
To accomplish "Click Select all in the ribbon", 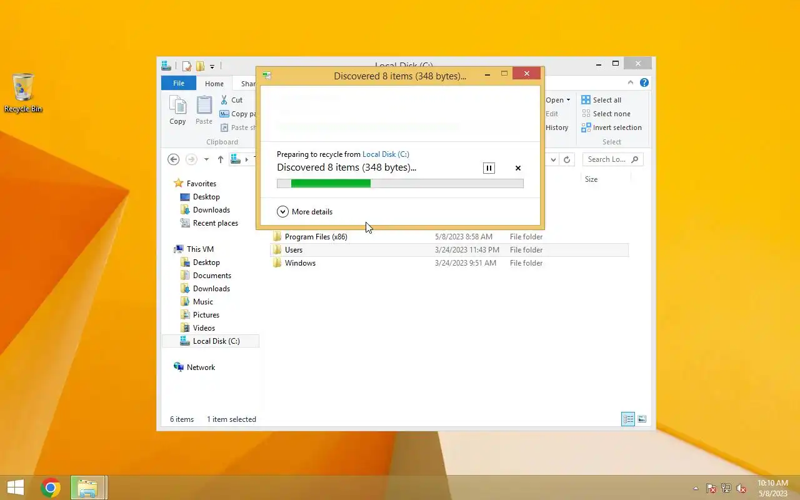I will (601, 100).
